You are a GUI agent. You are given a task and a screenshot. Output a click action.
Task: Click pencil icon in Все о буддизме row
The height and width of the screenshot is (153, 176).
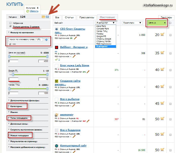click(74, 137)
